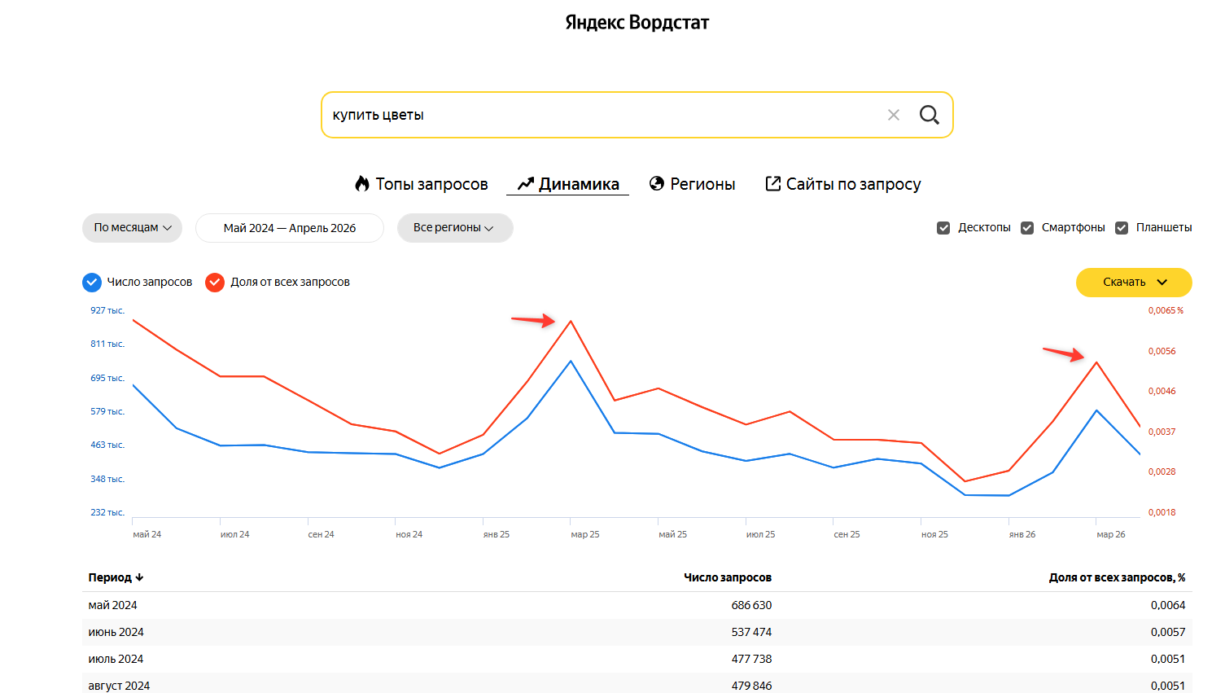1225x693 pixels.
Task: Click the 0,0028 right axis label
Action: [1162, 472]
